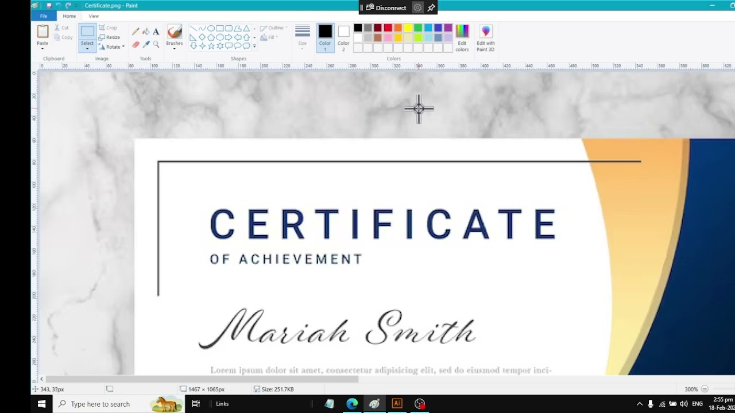Open the Paste dropdown arrow
Image resolution: width=735 pixels, height=413 pixels.
tap(42, 48)
